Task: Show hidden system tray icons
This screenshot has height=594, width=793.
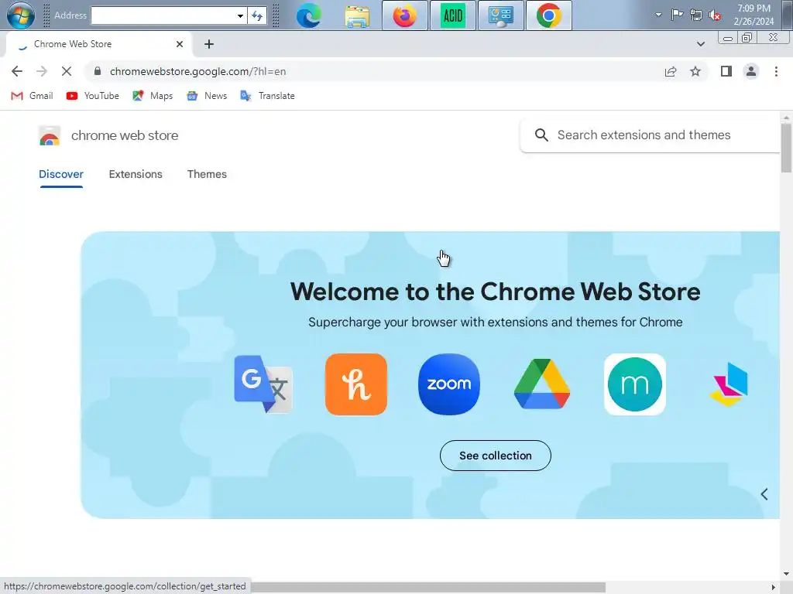Action: (x=658, y=15)
